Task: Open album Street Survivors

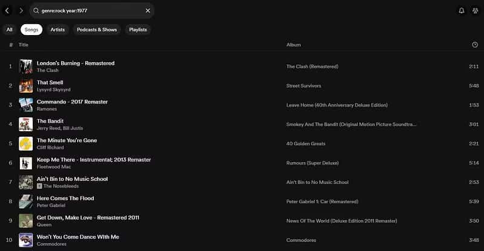Action: [x=304, y=86]
